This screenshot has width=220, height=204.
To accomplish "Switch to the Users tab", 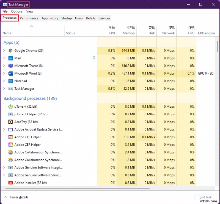I will [79, 18].
